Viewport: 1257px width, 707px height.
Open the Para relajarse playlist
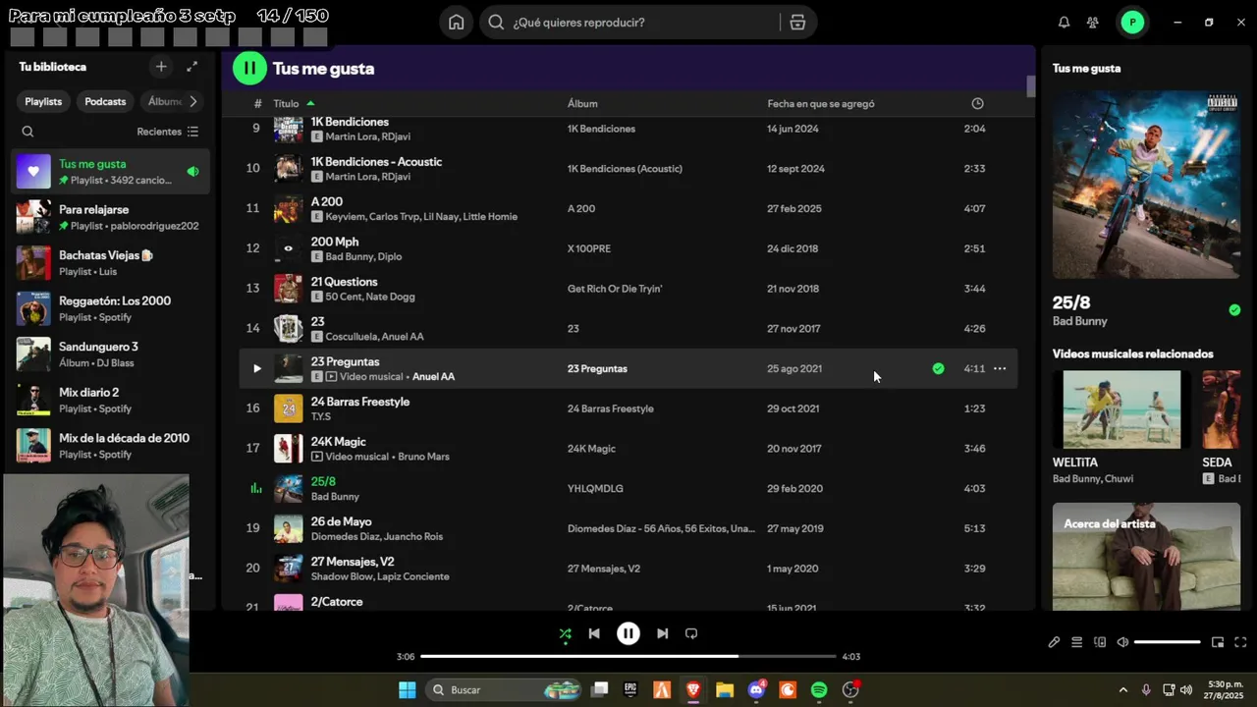click(x=110, y=217)
